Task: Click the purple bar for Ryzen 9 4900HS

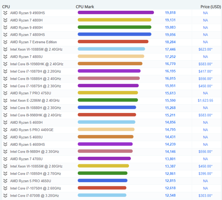Action: coord(116,13)
